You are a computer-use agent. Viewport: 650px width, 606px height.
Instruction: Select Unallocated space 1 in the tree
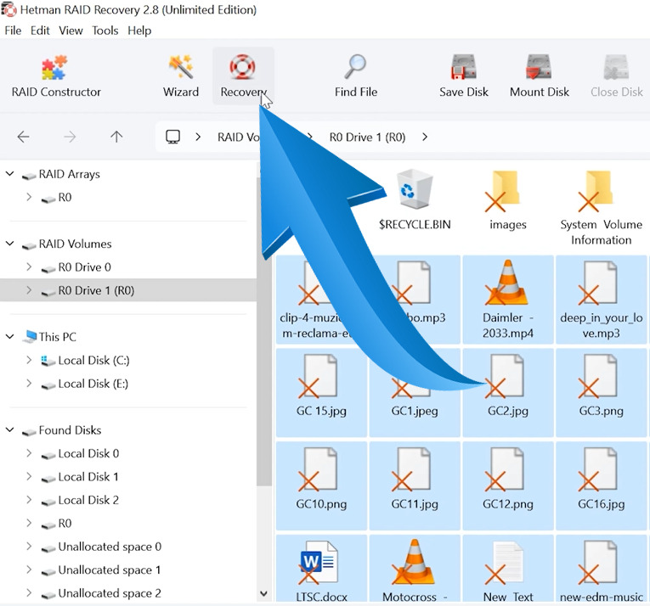(110, 570)
